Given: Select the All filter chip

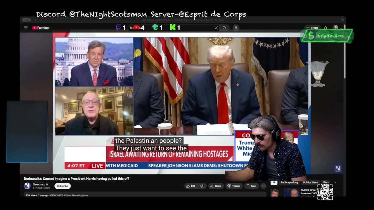Looking at the screenshot, I should tap(274, 183).
